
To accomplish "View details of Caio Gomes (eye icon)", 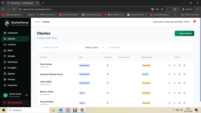I will coord(169,66).
